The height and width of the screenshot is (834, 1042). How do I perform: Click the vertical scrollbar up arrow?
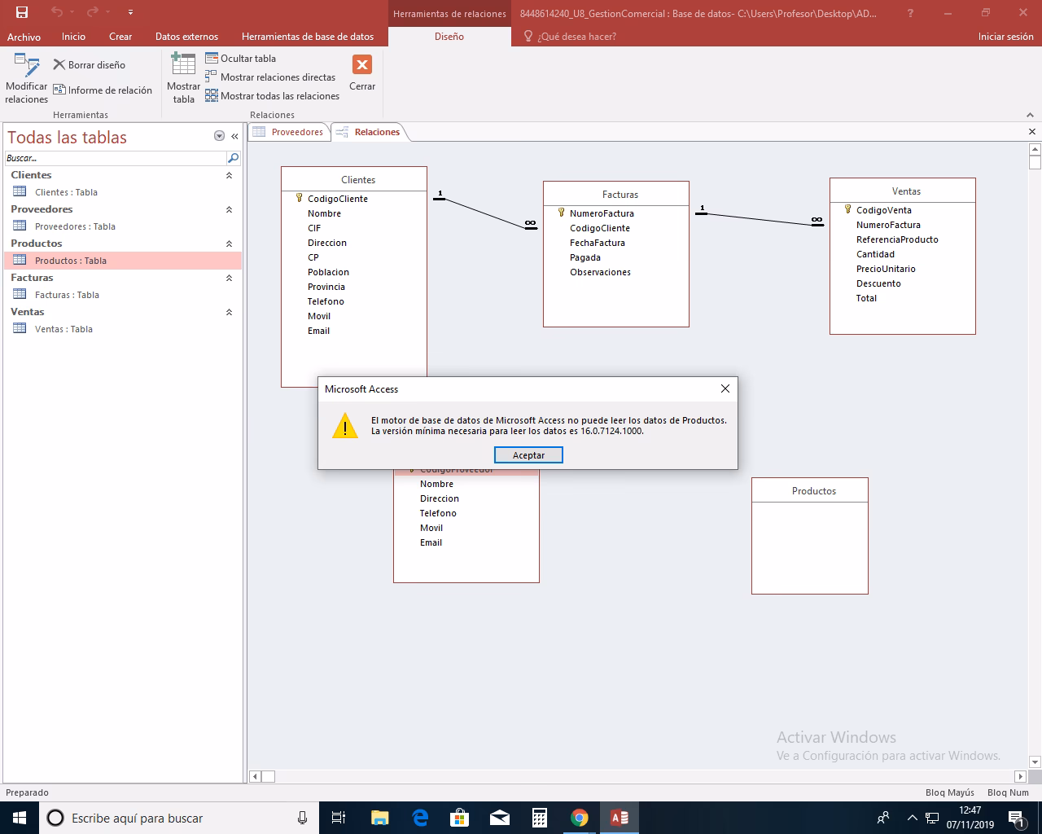click(x=1035, y=149)
